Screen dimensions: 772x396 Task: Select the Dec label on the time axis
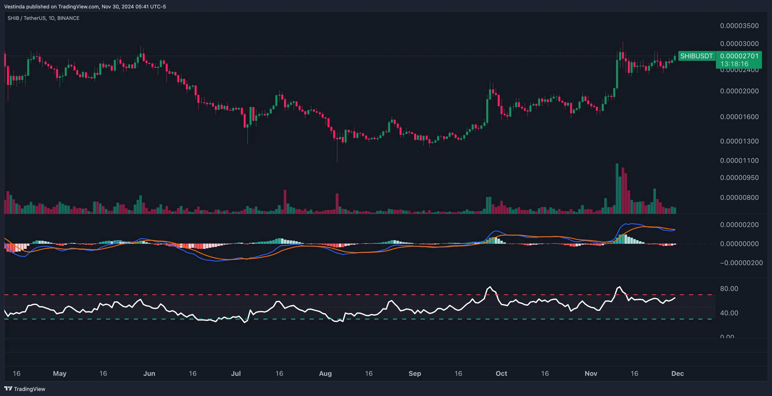(677, 374)
